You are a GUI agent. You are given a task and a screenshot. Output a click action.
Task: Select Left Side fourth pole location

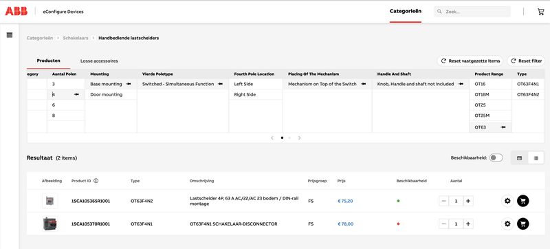(x=256, y=84)
